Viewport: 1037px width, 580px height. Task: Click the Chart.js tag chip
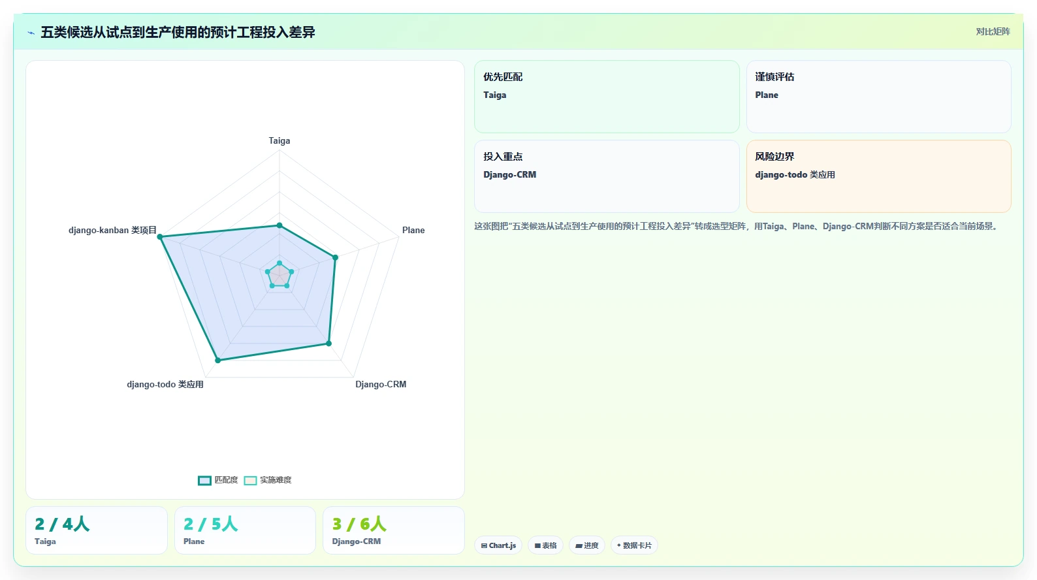point(498,545)
